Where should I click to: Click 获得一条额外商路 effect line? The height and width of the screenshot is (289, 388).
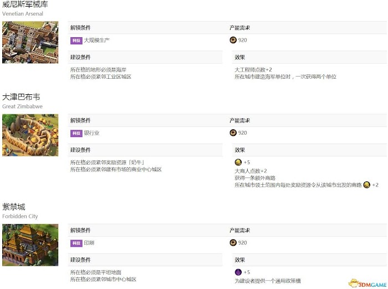pyautogui.click(x=255, y=178)
